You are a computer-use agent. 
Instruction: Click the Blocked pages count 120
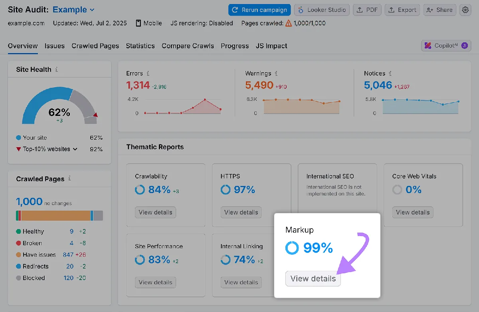(68, 278)
